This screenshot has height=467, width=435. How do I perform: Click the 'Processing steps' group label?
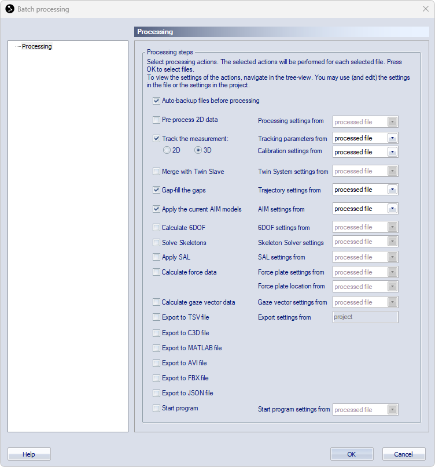(x=170, y=52)
